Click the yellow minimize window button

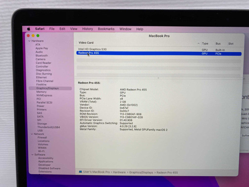(x=33, y=36)
